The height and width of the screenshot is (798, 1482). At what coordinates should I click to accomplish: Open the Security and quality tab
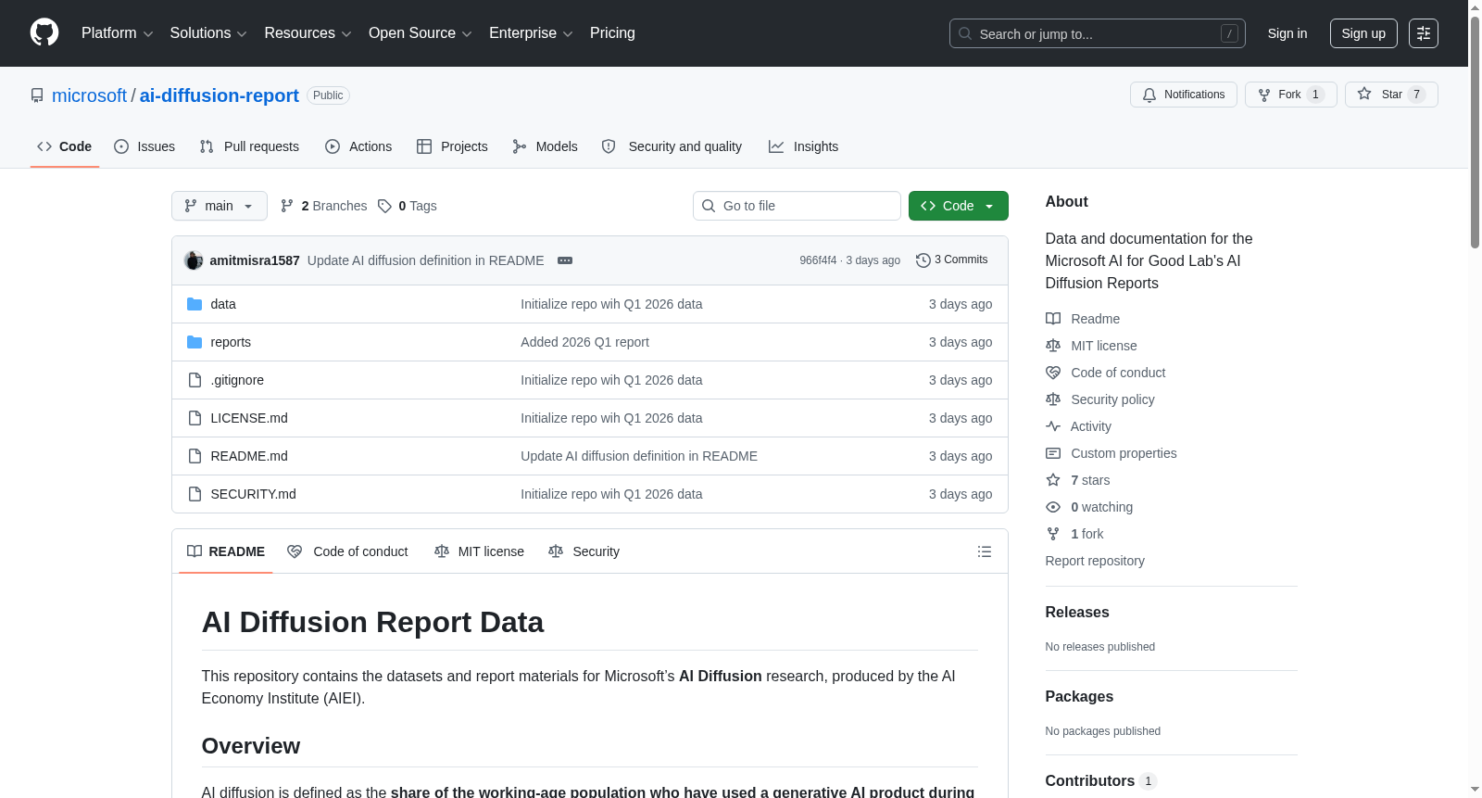672,146
